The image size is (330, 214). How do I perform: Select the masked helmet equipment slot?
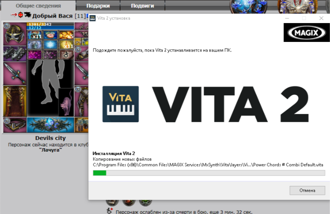point(15,34)
